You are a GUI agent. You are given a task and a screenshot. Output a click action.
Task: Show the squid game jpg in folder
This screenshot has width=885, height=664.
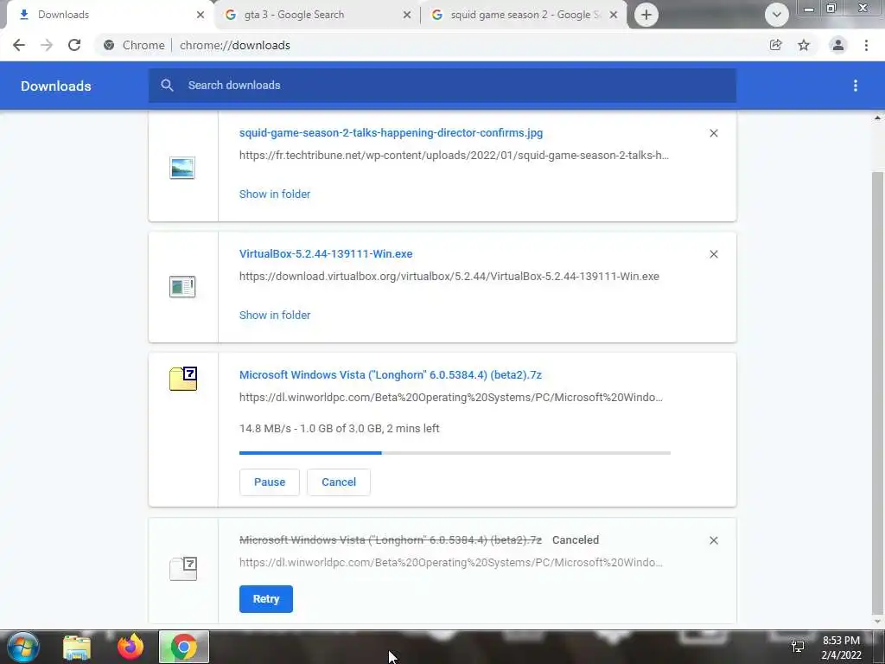click(275, 195)
